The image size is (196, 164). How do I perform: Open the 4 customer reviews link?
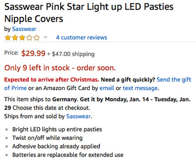pos(81,37)
